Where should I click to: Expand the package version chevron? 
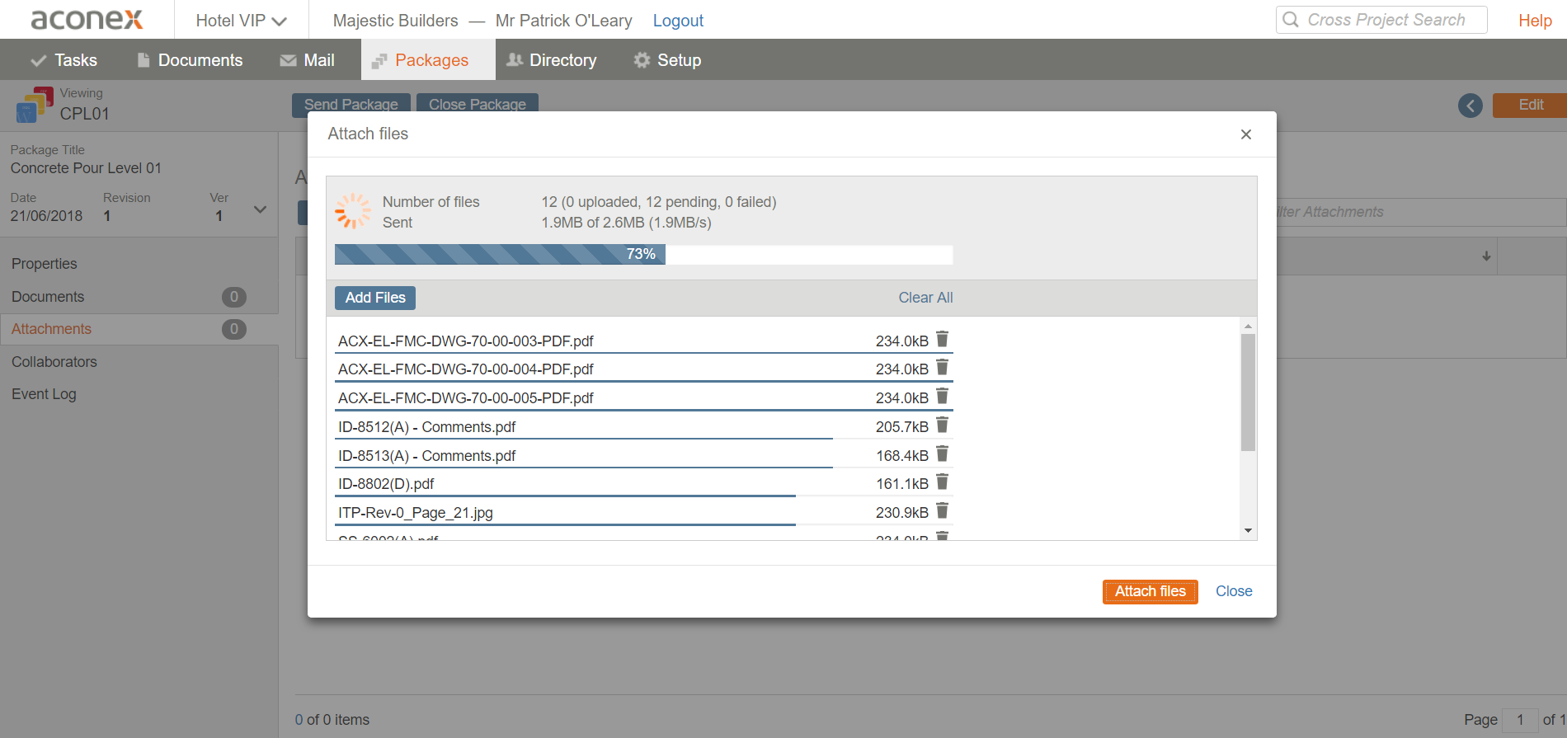pos(260,209)
